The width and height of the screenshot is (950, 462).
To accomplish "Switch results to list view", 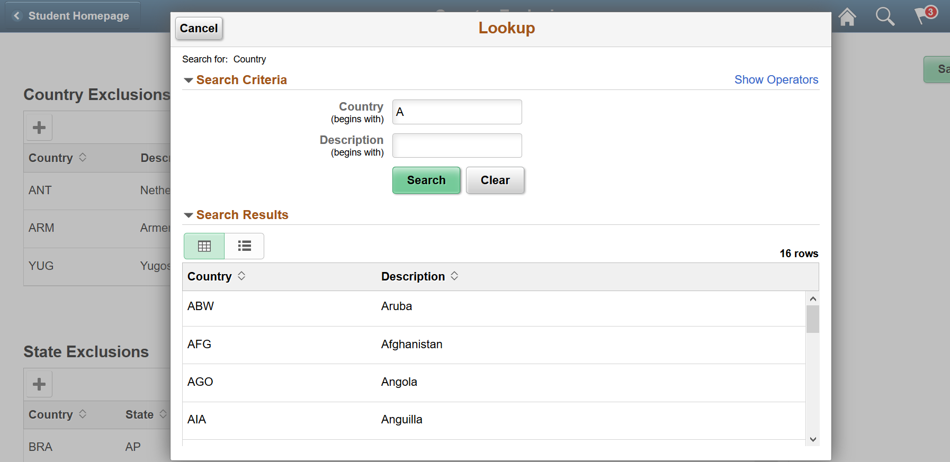I will [x=244, y=246].
